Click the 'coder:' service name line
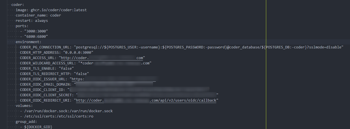This screenshot has width=350, height=129. (18, 4)
